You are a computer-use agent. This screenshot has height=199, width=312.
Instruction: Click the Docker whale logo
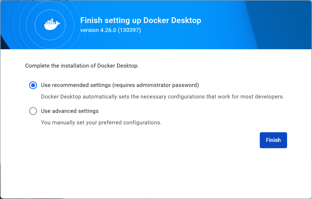[x=52, y=25]
